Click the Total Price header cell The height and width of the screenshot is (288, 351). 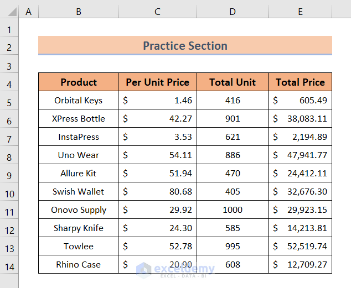pos(300,82)
